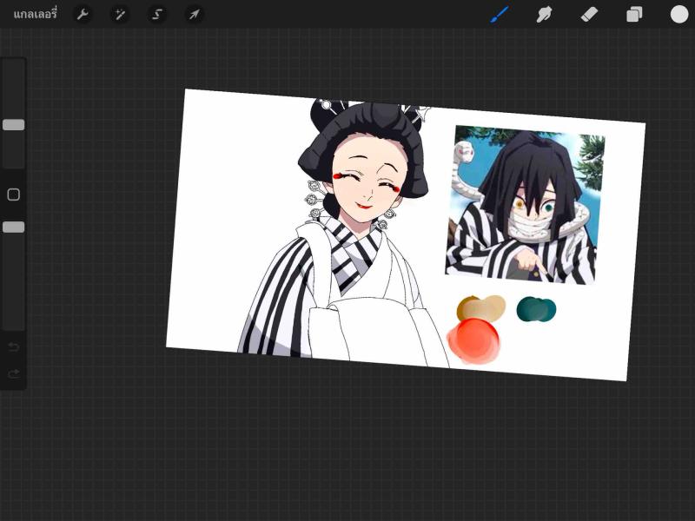Screen dimensions: 695x521
Task: Activate the Transform arrow tool
Action: (194, 15)
